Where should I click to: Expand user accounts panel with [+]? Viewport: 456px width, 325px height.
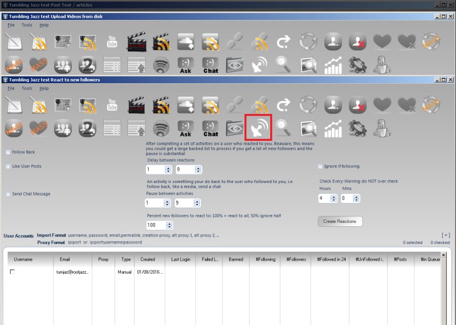446,235
